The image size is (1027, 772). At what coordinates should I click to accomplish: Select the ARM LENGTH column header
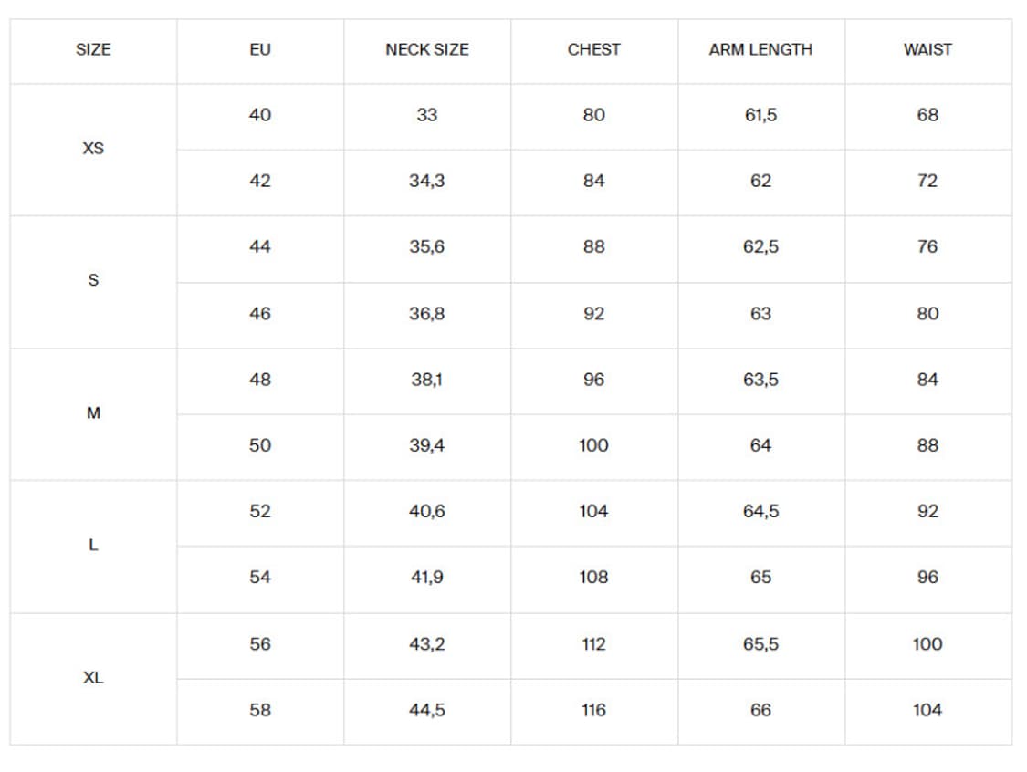760,50
